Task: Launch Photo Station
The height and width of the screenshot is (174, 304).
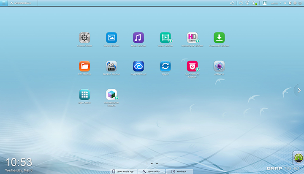Action: tap(111, 38)
